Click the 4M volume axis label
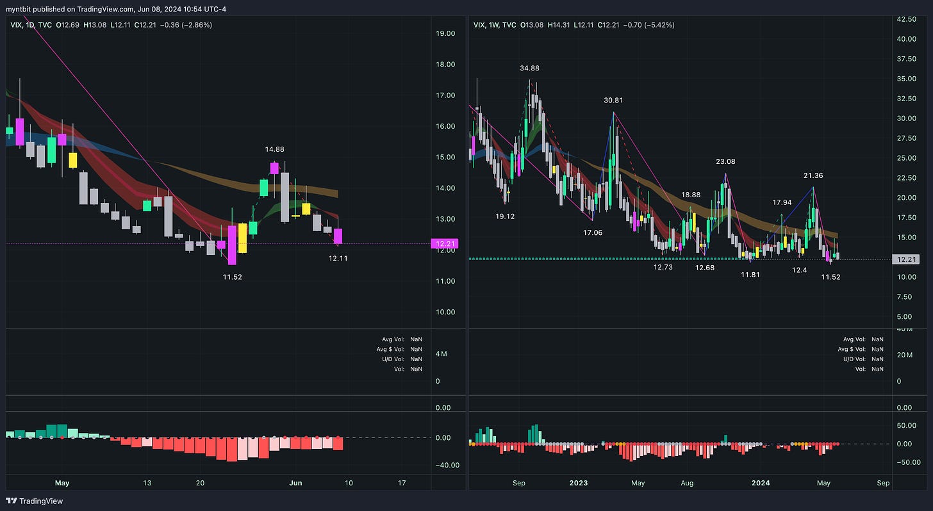This screenshot has width=933, height=511. tap(442, 354)
